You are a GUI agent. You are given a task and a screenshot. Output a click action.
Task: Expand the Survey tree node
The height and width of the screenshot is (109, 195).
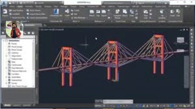pos(6,83)
